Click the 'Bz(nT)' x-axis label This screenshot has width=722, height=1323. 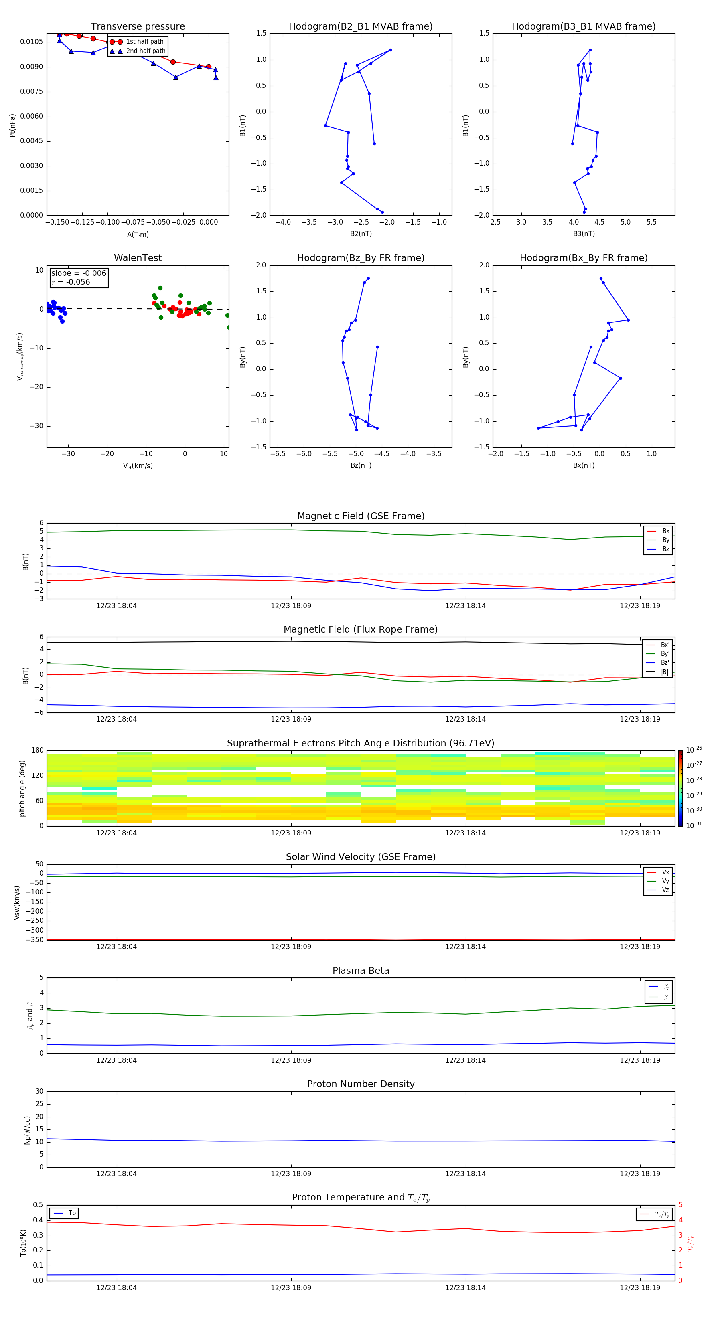(x=361, y=465)
